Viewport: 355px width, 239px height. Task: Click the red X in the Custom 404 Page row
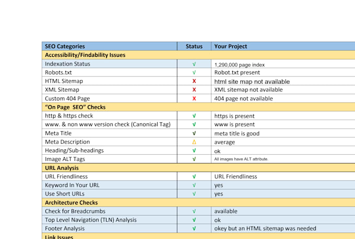[194, 98]
